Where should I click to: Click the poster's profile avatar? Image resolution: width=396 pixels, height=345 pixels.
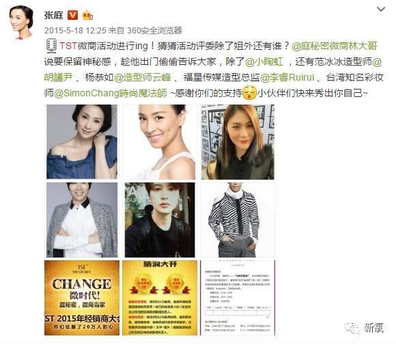pyautogui.click(x=21, y=23)
